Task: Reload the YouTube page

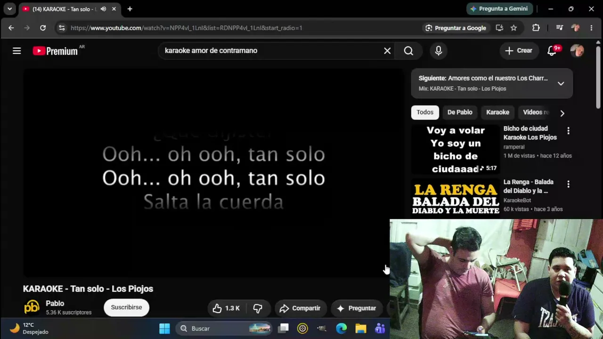Action: 43,28
